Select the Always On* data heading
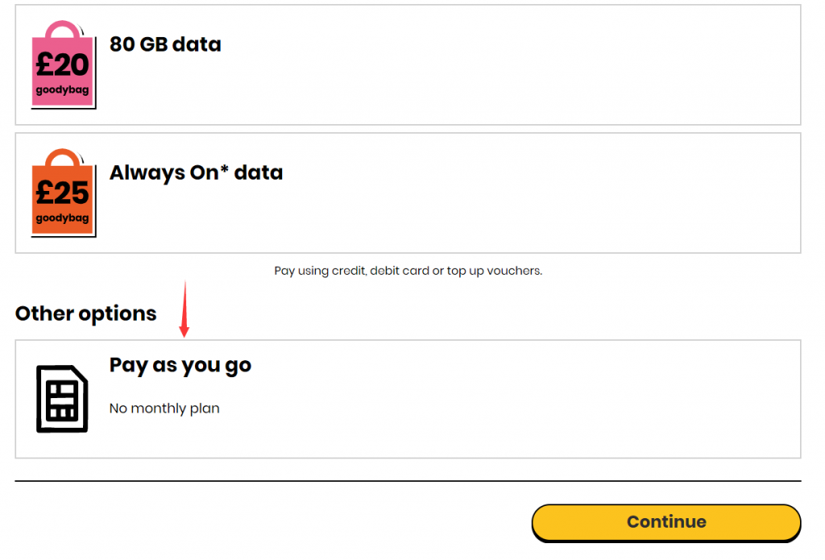The height and width of the screenshot is (560, 825). pyautogui.click(x=196, y=172)
